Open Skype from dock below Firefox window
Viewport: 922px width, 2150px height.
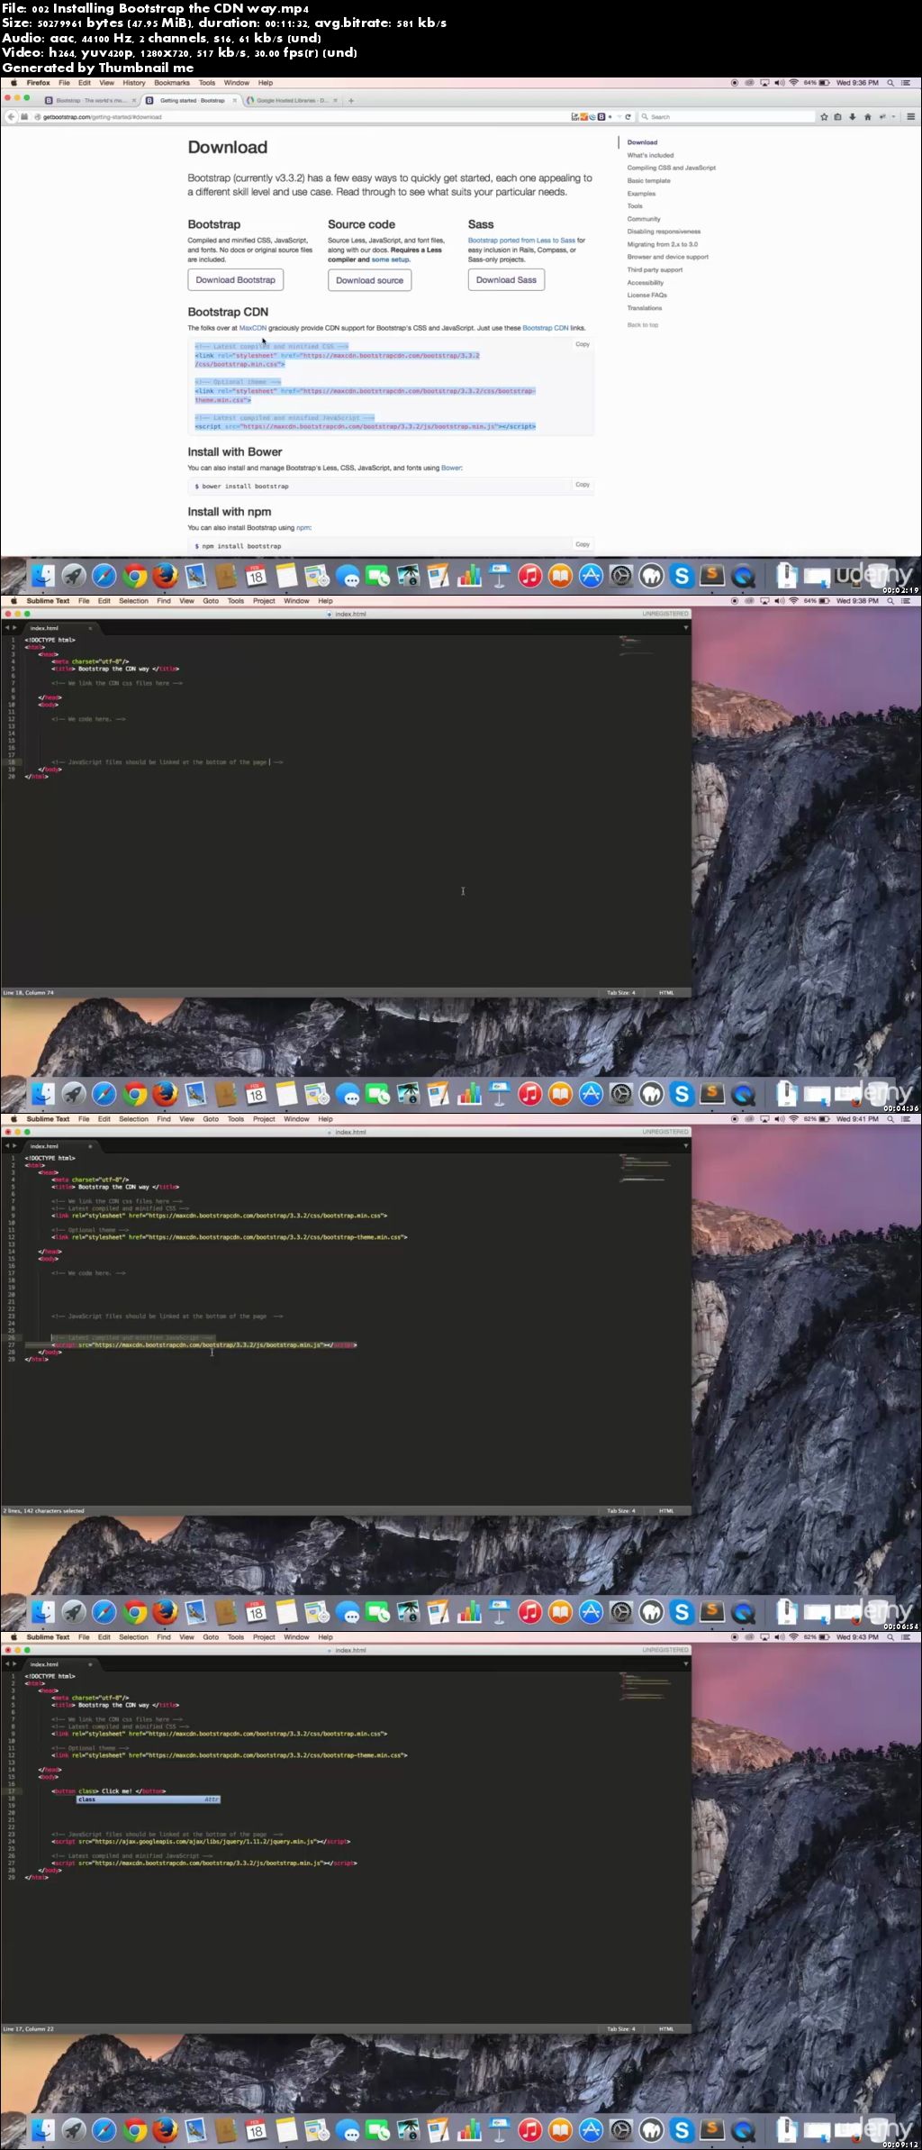(682, 576)
